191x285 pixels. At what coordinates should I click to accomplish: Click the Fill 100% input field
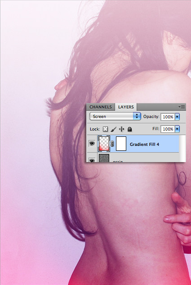(168, 129)
